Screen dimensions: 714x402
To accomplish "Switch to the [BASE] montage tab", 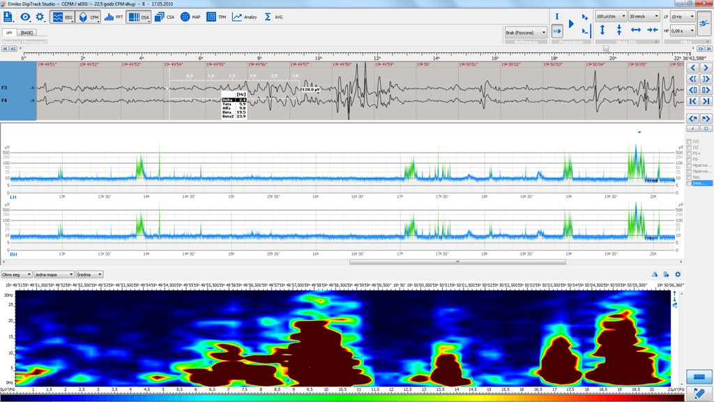I will point(26,33).
